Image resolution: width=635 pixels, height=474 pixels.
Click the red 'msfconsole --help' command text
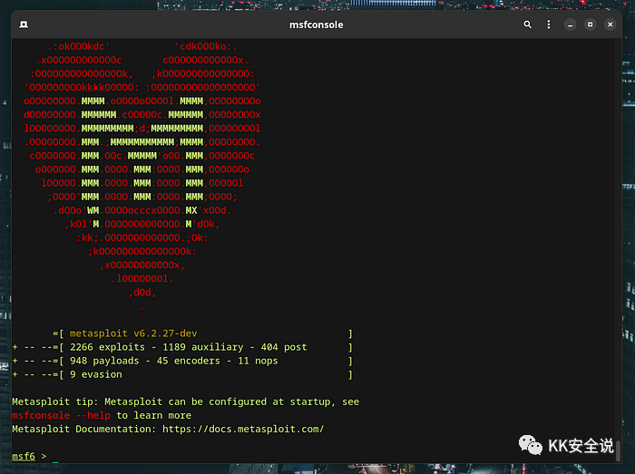(61, 415)
